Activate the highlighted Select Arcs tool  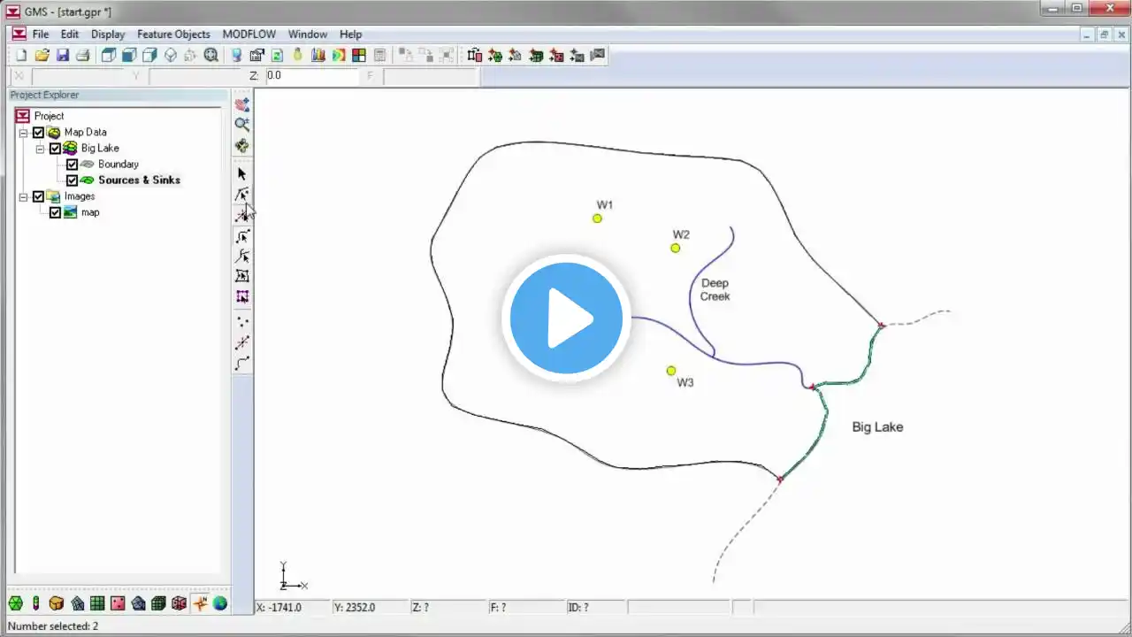coord(242,235)
